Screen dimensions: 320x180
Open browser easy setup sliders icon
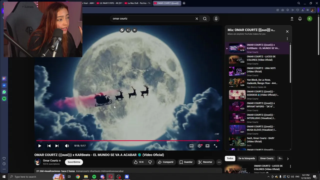point(307,10)
